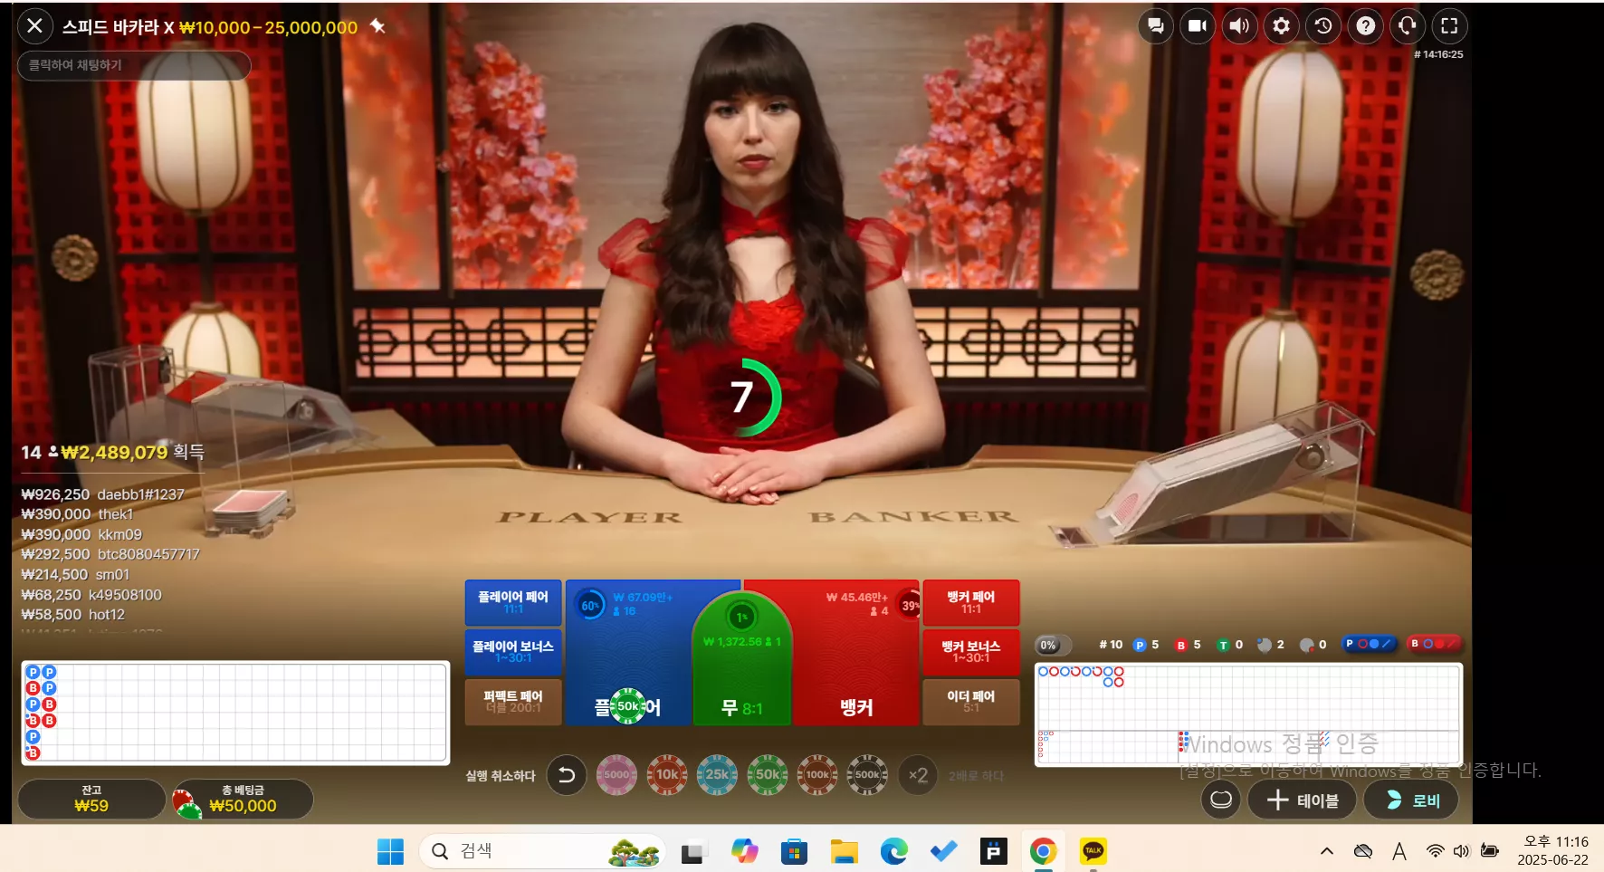Click winner row btc8080457717
The height and width of the screenshot is (872, 1604).
click(x=110, y=554)
